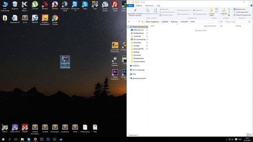Open Копировать в dropdown in ribbon
The height and width of the screenshot is (142, 253).
[x=183, y=14]
